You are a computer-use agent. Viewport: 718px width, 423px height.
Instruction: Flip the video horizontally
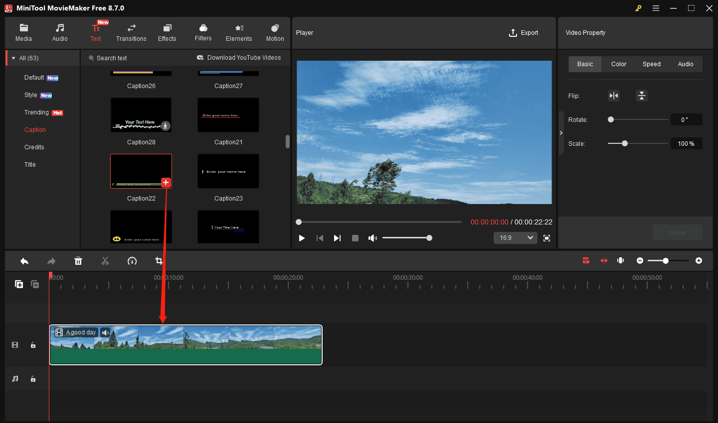click(x=614, y=96)
